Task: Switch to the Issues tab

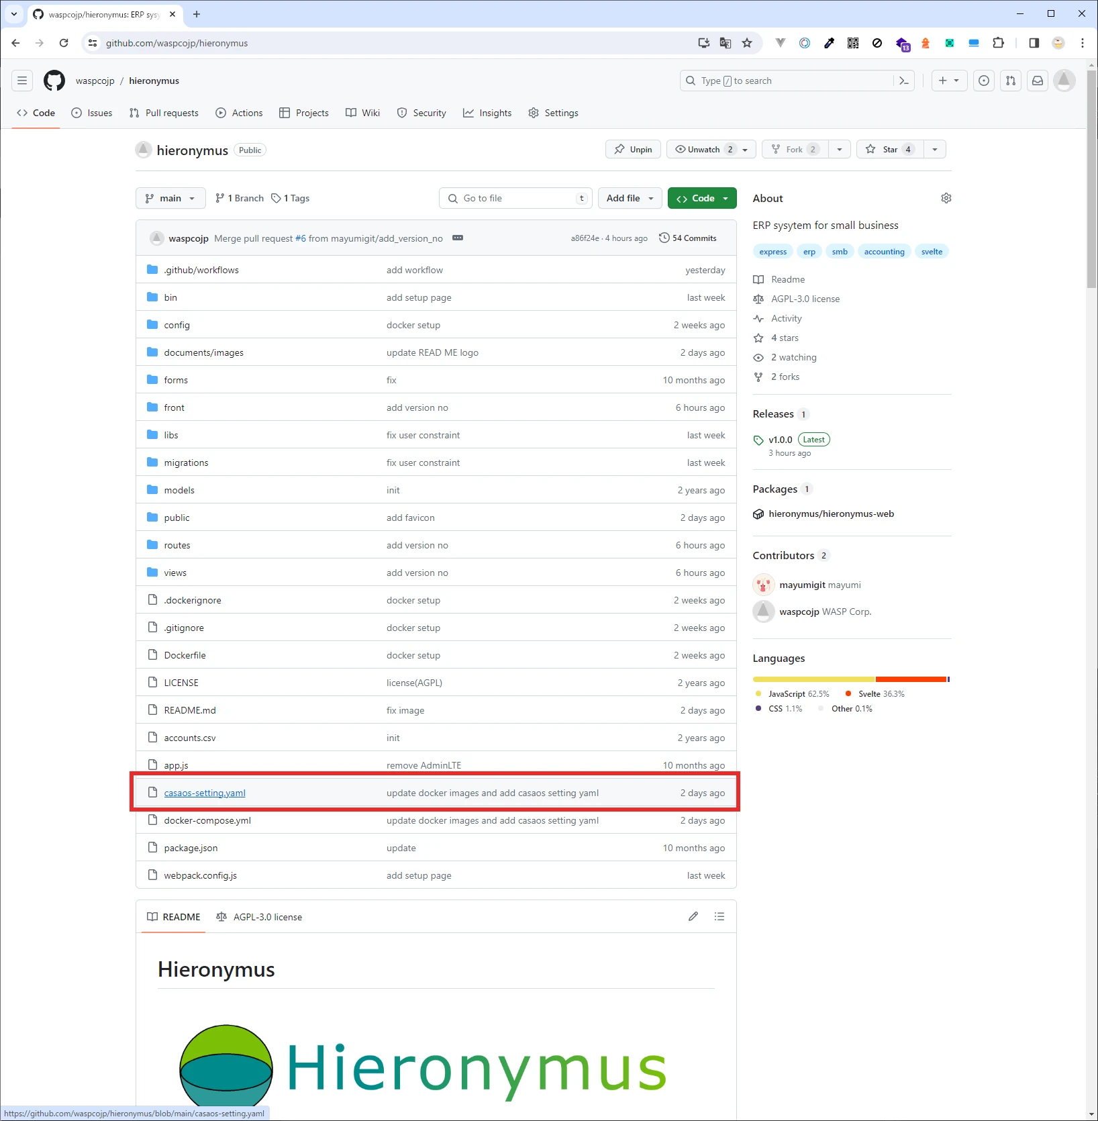Action: [x=92, y=113]
